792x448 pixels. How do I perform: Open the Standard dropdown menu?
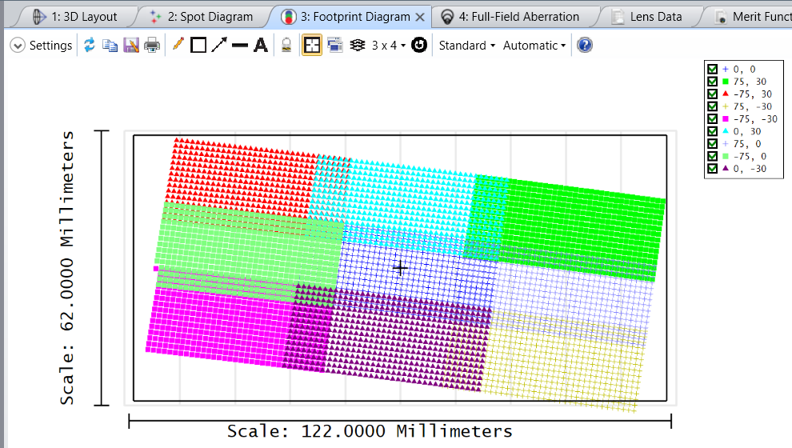(x=466, y=46)
